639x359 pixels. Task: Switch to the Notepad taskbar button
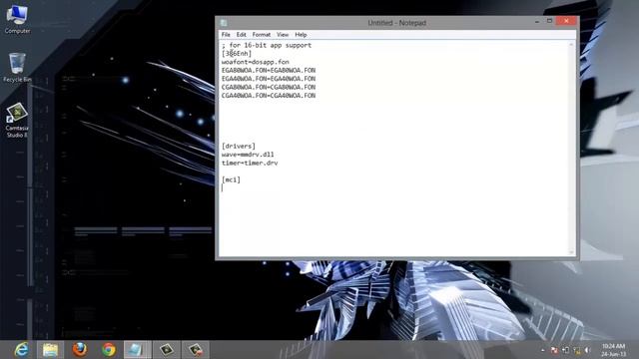coord(138,350)
